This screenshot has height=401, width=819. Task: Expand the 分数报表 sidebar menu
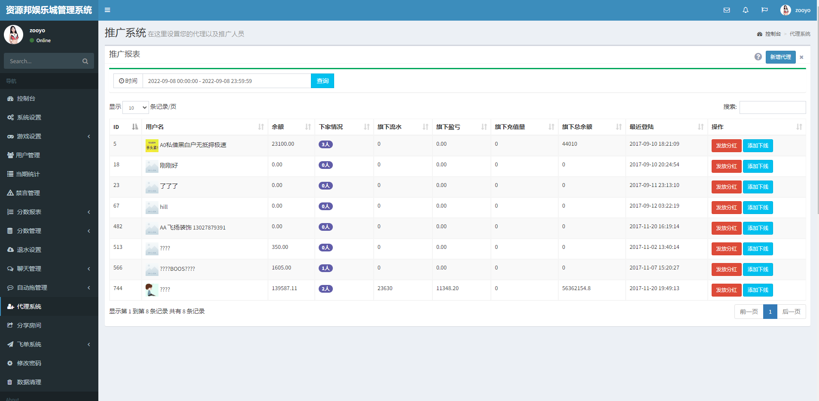[x=49, y=212]
